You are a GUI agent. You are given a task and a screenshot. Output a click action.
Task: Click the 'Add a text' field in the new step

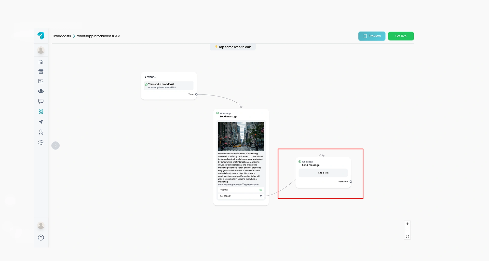pyautogui.click(x=323, y=173)
